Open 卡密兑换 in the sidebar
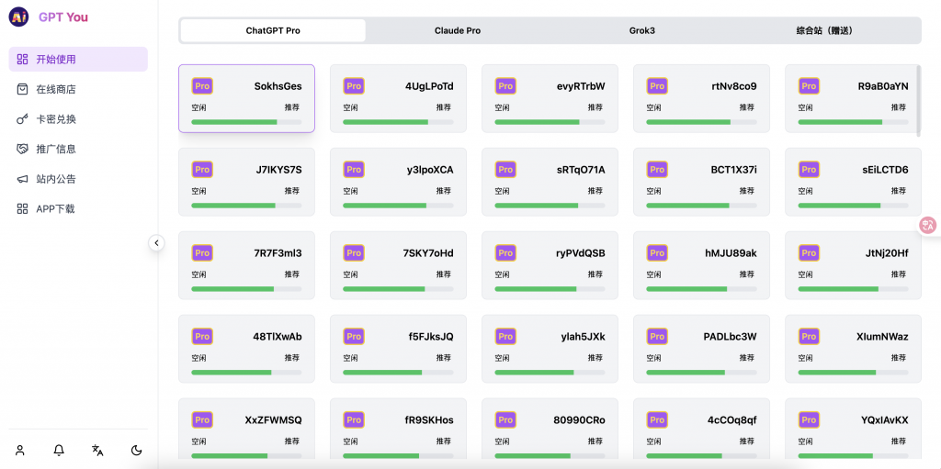 pos(78,118)
